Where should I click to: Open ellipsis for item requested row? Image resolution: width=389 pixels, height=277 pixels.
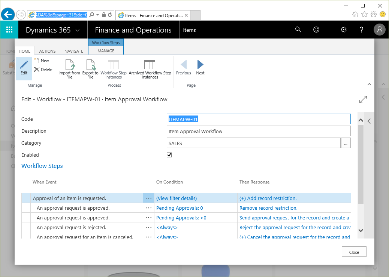pos(148,198)
